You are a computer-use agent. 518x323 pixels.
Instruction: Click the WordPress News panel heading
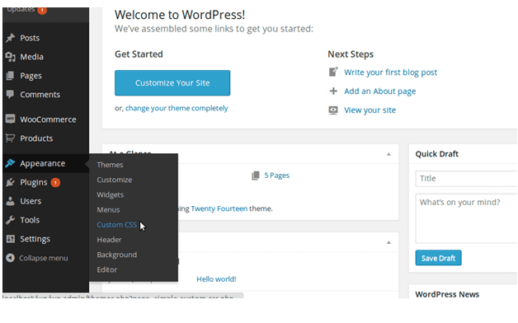pyautogui.click(x=447, y=294)
